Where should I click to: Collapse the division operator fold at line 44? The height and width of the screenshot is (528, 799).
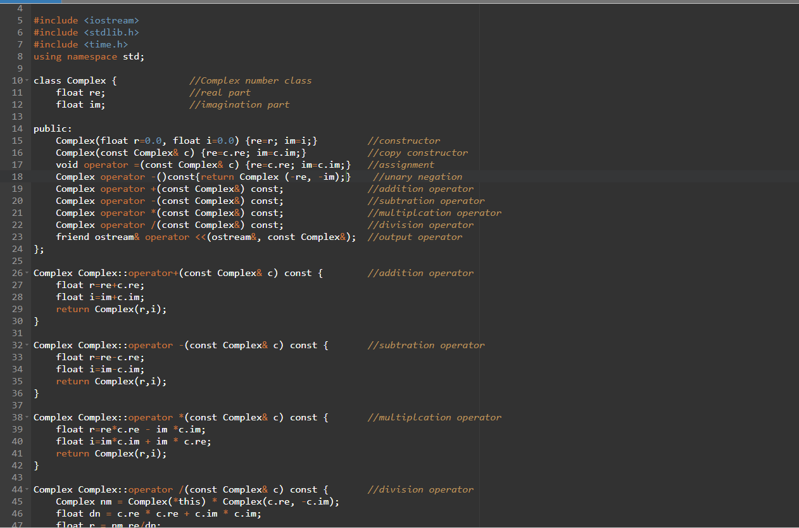click(28, 489)
